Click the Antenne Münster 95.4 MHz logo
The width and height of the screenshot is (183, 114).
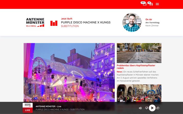click(x=35, y=22)
